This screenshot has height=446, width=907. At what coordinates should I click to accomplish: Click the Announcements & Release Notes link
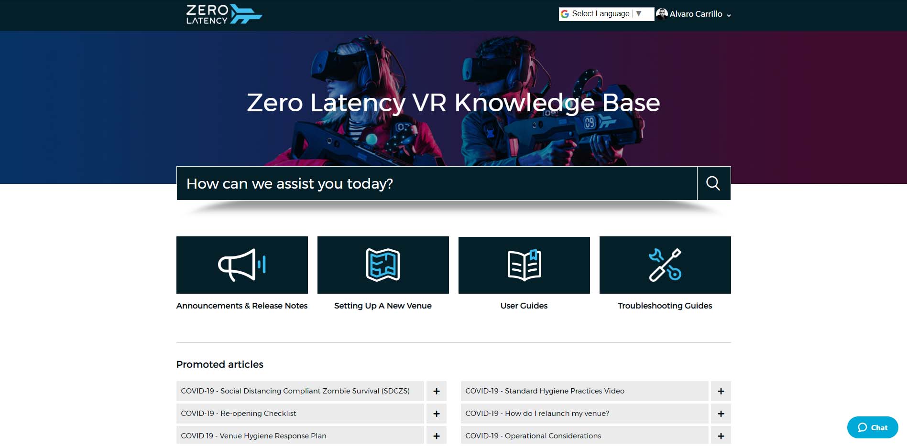tap(242, 306)
